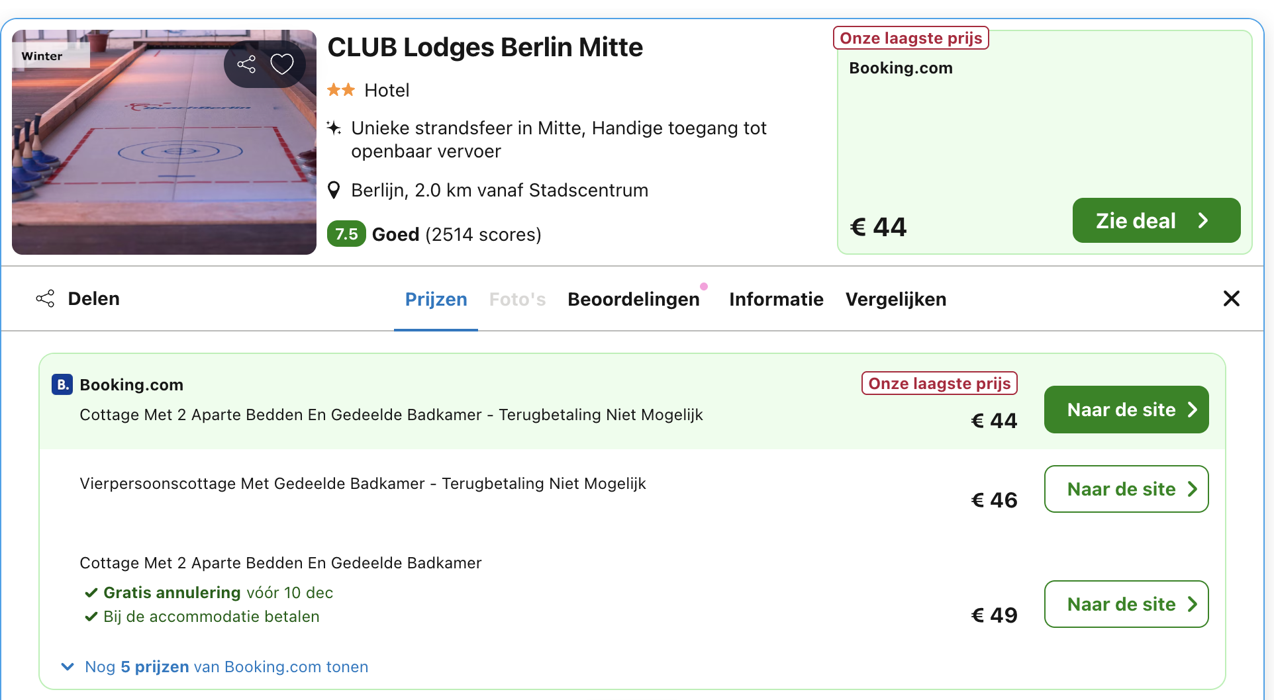
Task: Click the green 7.5 rating badge
Action: tap(346, 234)
